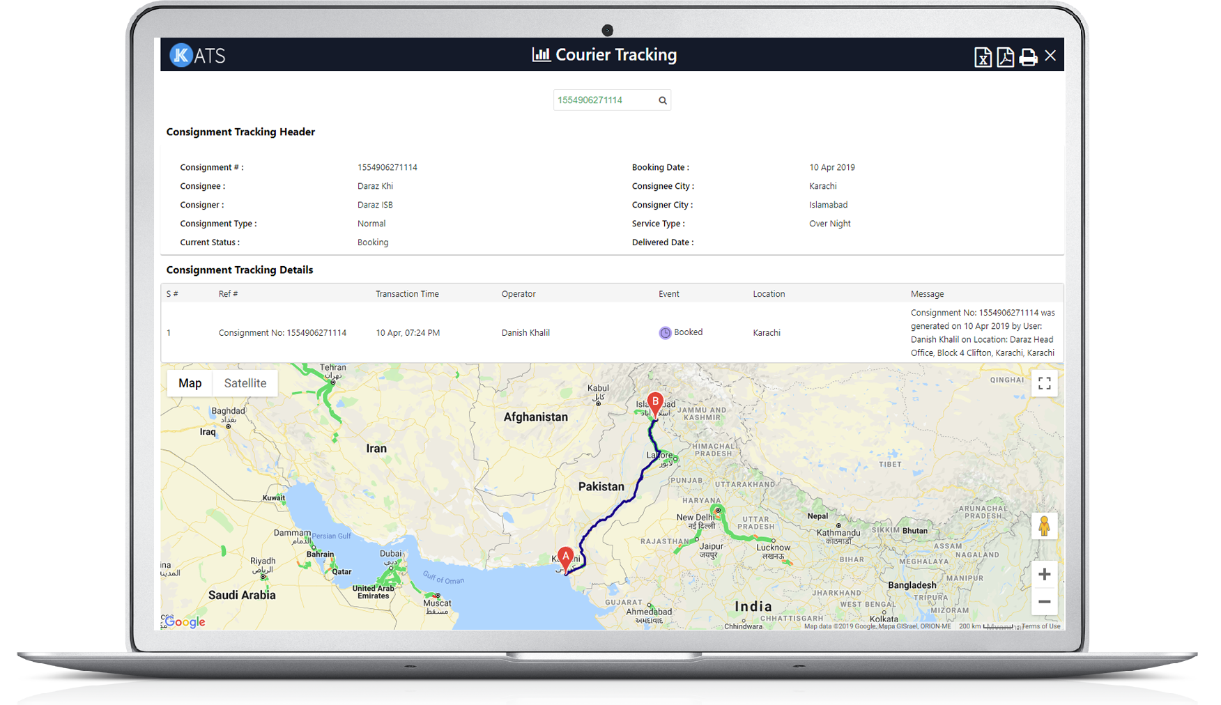Click booking date 10 Apr 2019

832,167
